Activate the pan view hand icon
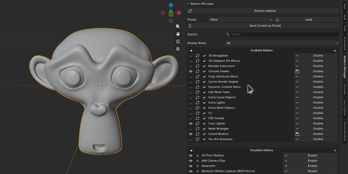 pos(178,34)
